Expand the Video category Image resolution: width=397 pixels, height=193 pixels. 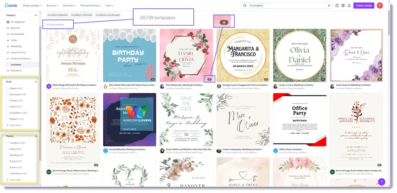(x=8, y=40)
